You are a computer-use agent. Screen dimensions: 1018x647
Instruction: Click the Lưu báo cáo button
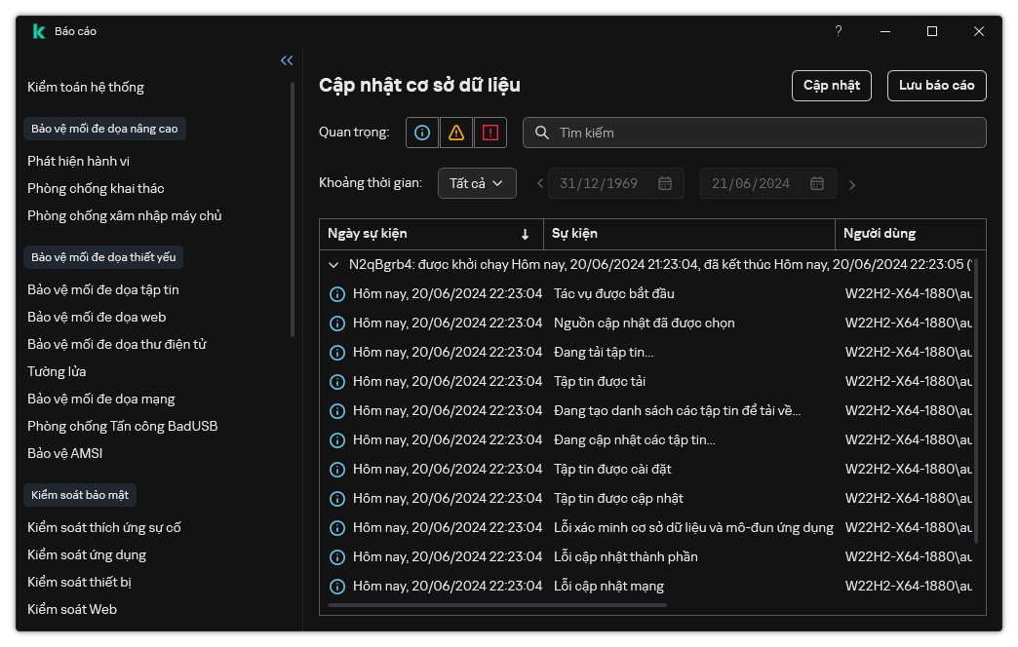pos(936,86)
